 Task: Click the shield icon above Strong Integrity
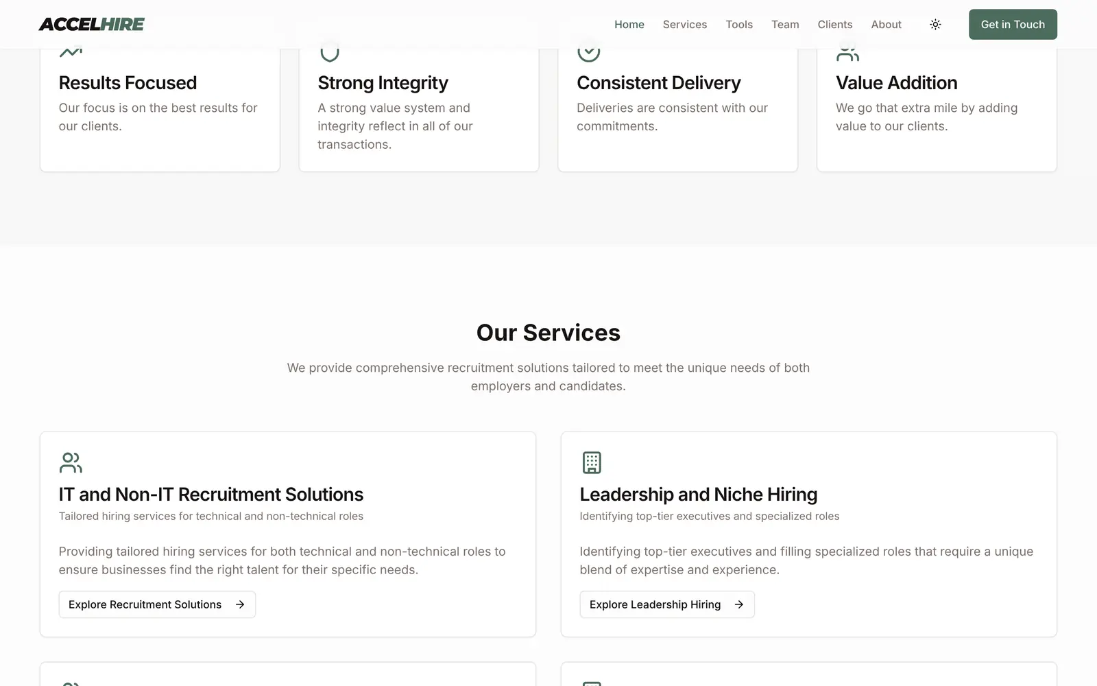pos(330,54)
